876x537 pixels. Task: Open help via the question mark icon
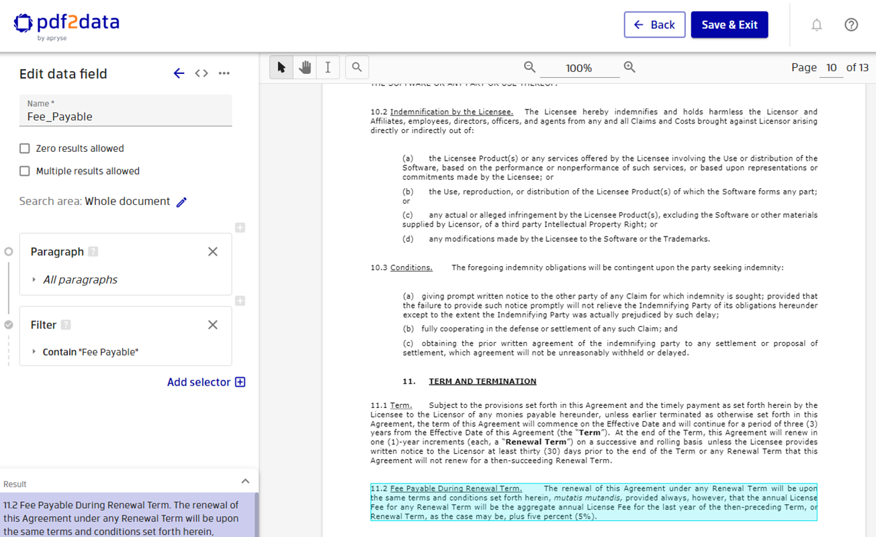coord(851,24)
